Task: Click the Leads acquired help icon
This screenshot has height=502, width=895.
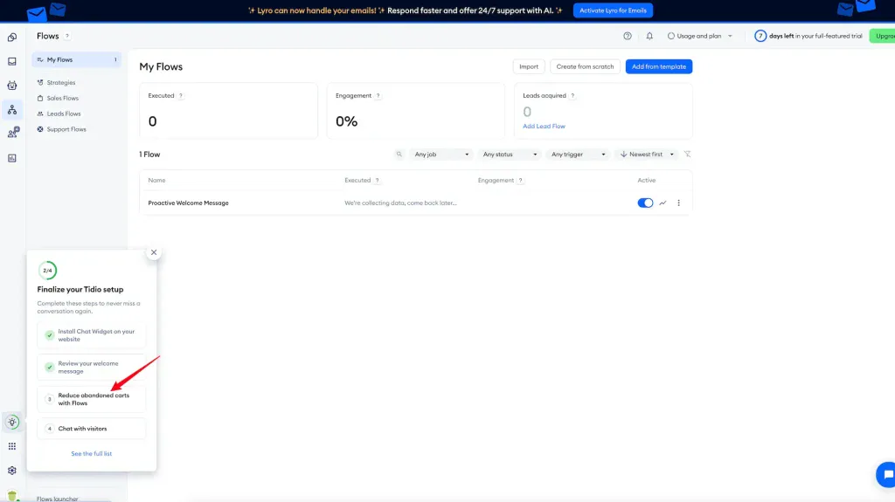Action: click(x=572, y=96)
